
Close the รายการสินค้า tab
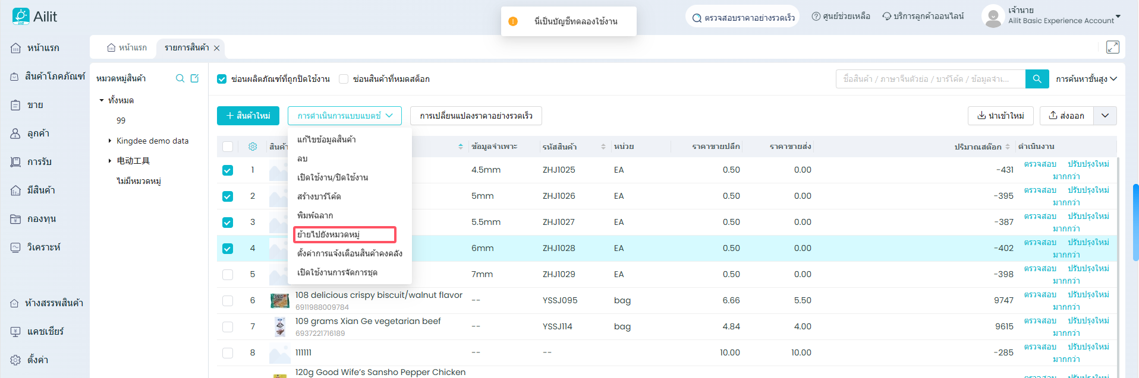(217, 48)
